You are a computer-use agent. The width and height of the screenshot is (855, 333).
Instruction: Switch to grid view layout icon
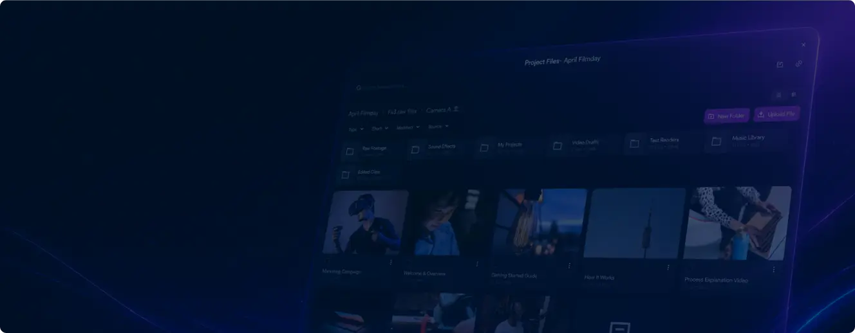(778, 95)
